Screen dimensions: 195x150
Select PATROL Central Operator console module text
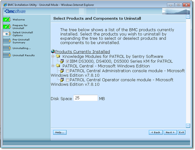pyautogui.click(x=112, y=82)
